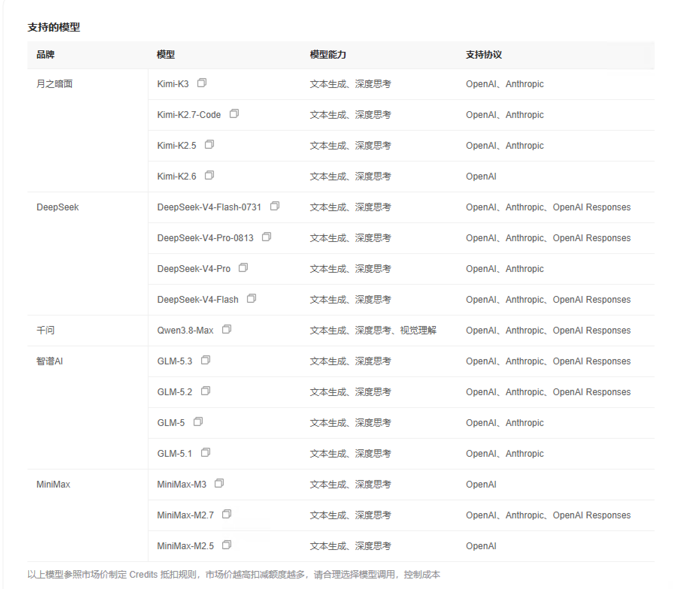The image size is (673, 589).
Task: Copy the MiniMax-M3 model name
Action: pyautogui.click(x=219, y=483)
